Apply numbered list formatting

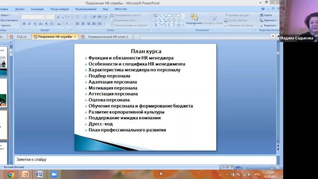pyautogui.click(x=86, y=17)
